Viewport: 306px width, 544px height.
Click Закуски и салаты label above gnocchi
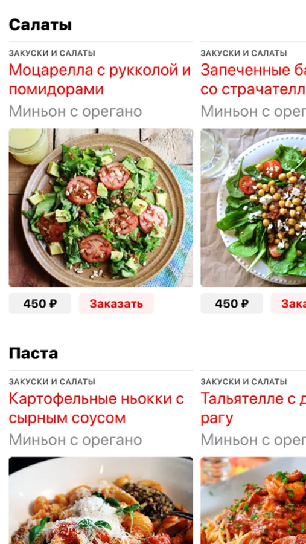coord(52,381)
